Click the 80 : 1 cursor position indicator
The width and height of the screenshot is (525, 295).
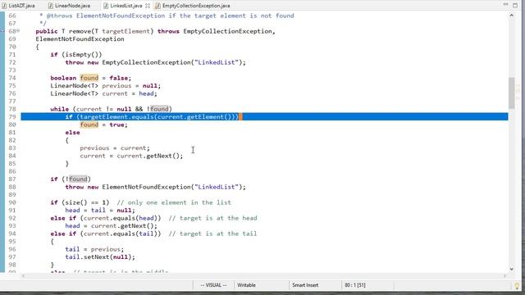tap(355, 285)
